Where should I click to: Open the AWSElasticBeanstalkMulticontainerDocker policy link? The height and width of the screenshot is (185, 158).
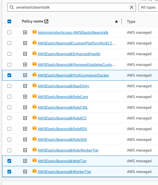pyautogui.click(x=73, y=75)
